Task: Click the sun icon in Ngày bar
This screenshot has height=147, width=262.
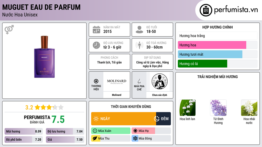Action: [x=96, y=119]
